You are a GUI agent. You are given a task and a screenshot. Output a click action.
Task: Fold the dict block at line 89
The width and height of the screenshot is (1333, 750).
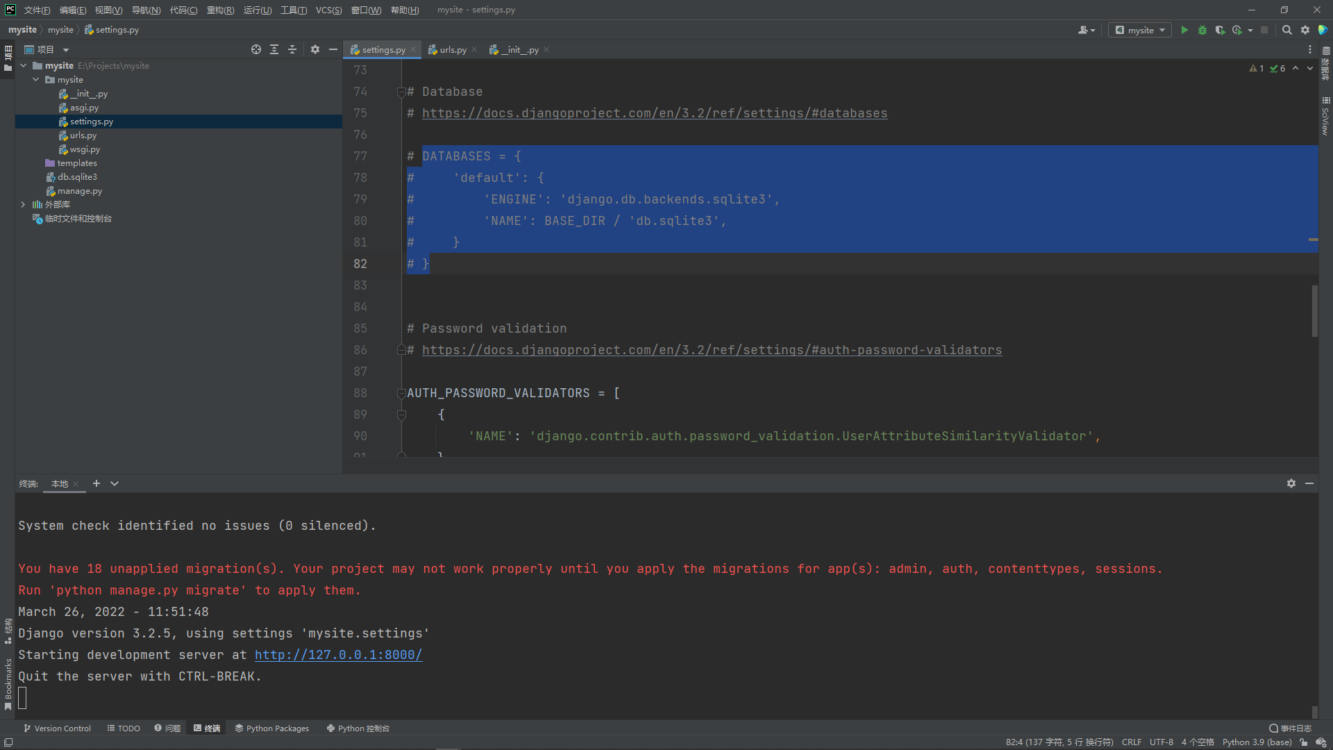click(x=401, y=415)
